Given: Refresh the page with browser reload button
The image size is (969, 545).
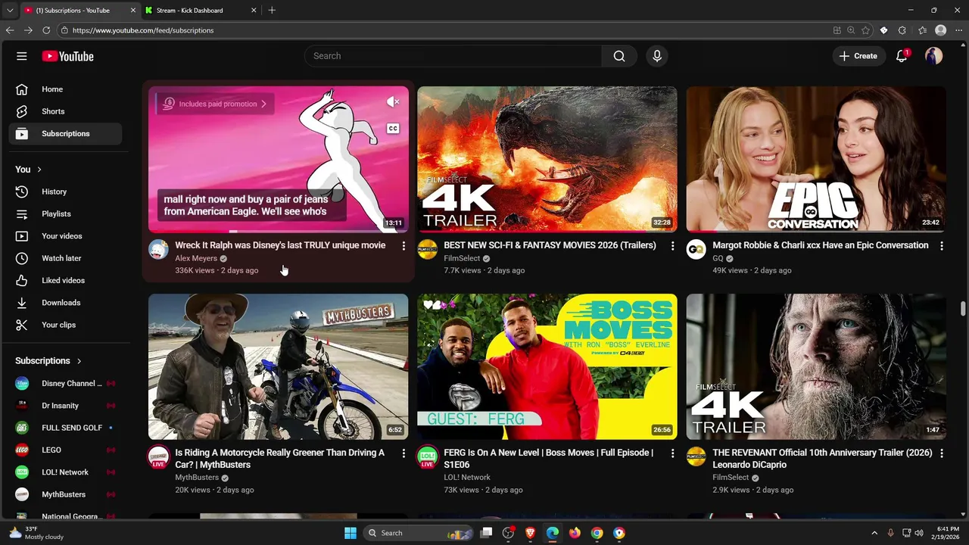Looking at the screenshot, I should (x=46, y=30).
